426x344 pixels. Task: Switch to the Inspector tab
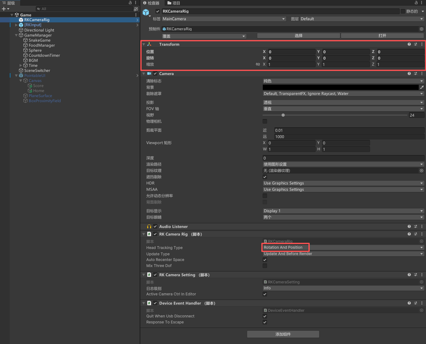coord(151,3)
